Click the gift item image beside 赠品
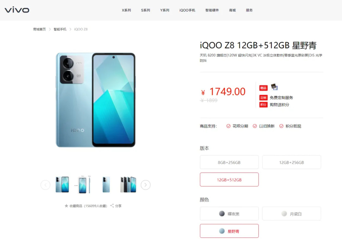The height and width of the screenshot is (246, 342). 274,87
